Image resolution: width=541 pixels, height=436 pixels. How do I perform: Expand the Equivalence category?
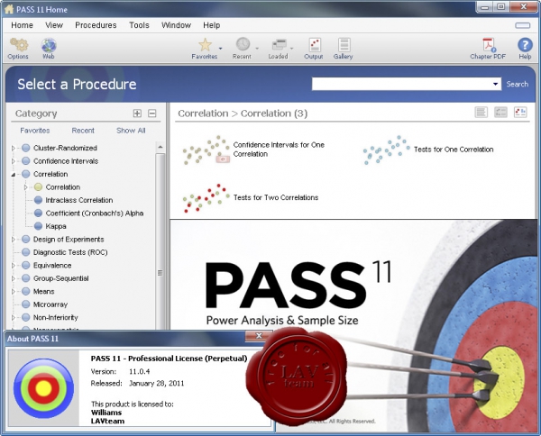click(14, 266)
